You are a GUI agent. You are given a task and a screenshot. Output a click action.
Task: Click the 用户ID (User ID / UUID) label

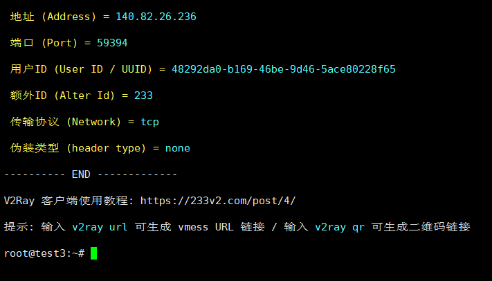coord(83,69)
